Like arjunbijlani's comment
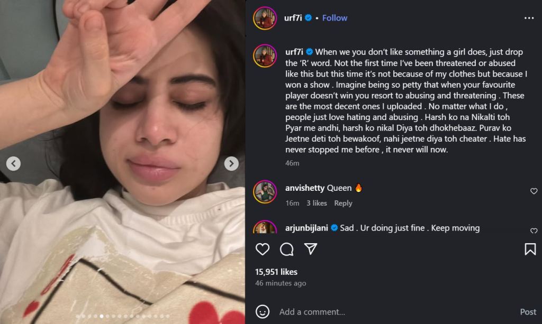This screenshot has height=324, width=542. (x=534, y=231)
